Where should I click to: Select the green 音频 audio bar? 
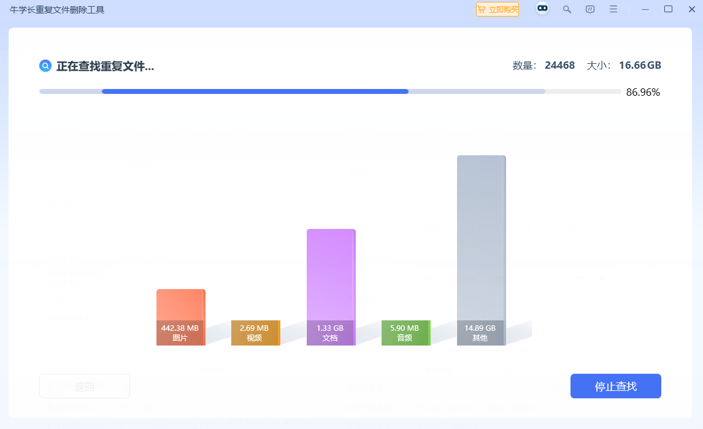pyautogui.click(x=405, y=333)
